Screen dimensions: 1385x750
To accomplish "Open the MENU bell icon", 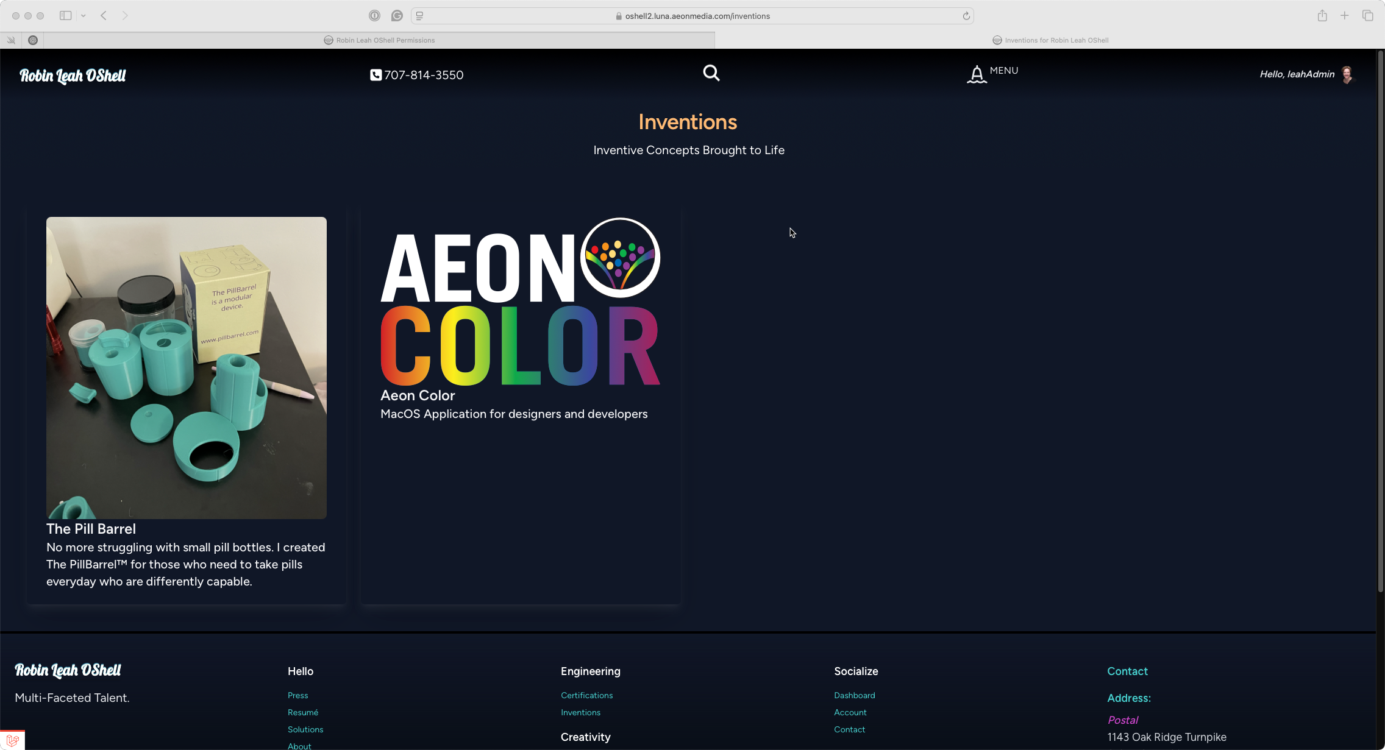I will (977, 74).
